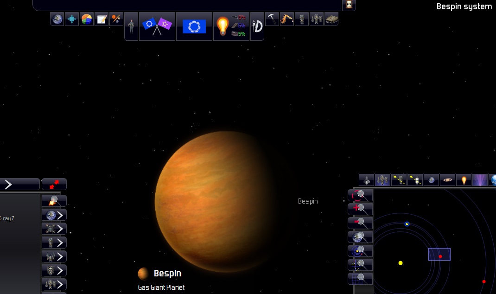
Task: Open the design compass and protractor icon
Action: [x=257, y=26]
